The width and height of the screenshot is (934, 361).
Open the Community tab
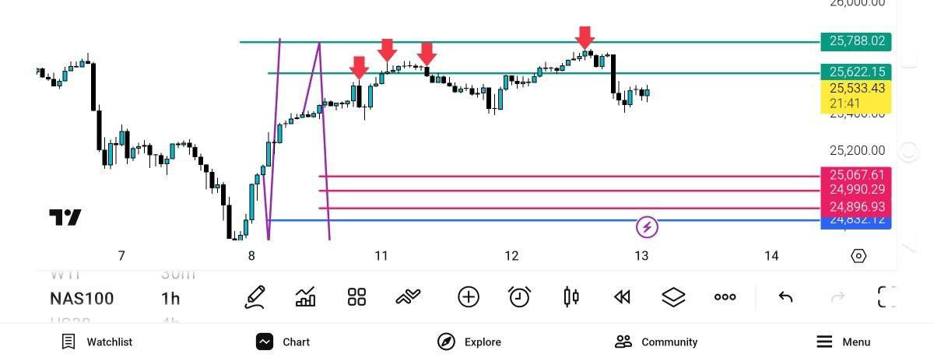click(655, 342)
